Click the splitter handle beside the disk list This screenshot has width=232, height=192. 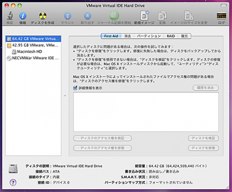pos(65,96)
